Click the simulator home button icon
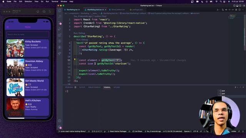 (x=38, y=11)
